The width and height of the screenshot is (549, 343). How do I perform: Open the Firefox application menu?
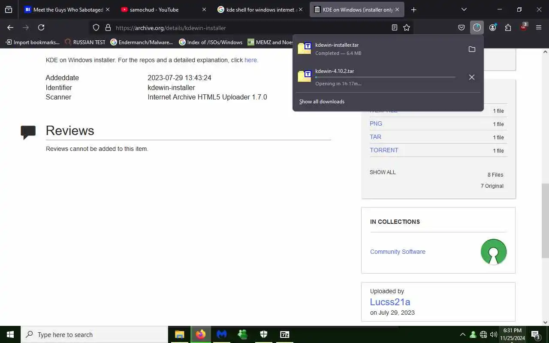(x=539, y=27)
